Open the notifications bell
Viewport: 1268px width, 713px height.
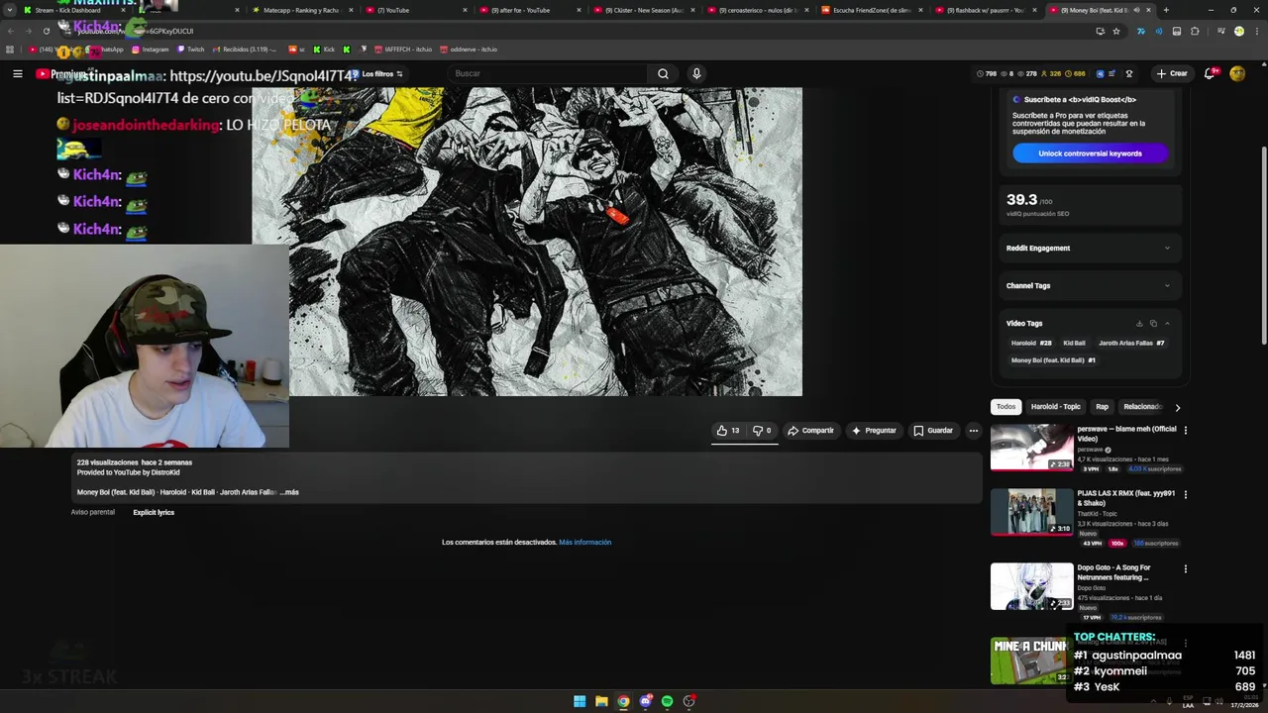click(1211, 73)
